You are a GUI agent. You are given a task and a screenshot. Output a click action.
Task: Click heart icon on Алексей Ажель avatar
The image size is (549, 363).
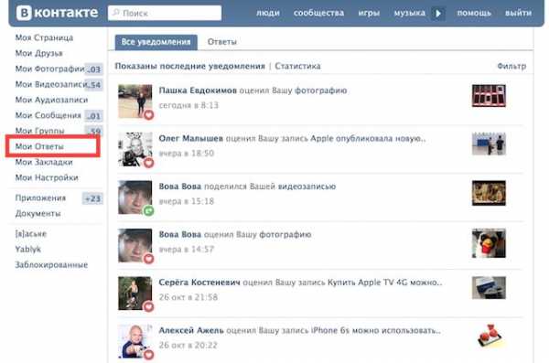tap(149, 355)
